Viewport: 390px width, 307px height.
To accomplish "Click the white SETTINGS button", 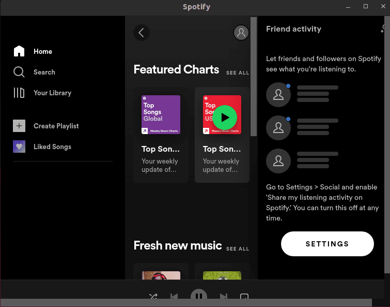I will pyautogui.click(x=327, y=244).
